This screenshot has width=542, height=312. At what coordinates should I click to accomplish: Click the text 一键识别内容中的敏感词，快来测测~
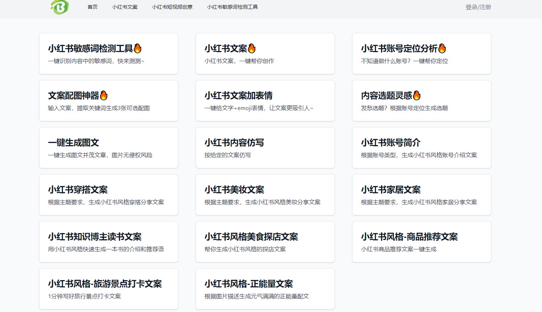click(x=96, y=61)
